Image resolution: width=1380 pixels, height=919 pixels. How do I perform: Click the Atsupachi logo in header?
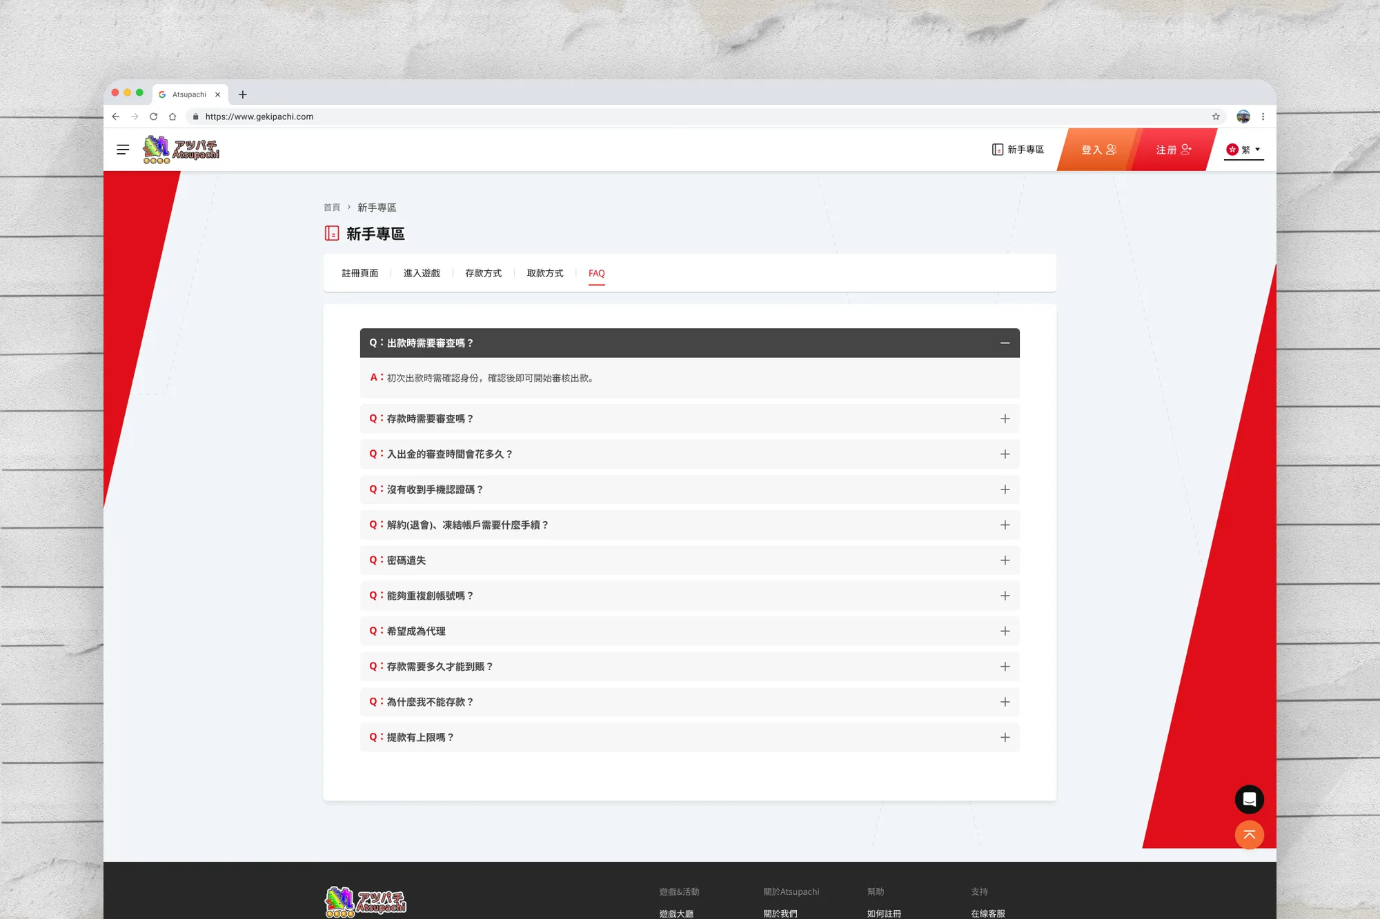coord(181,150)
